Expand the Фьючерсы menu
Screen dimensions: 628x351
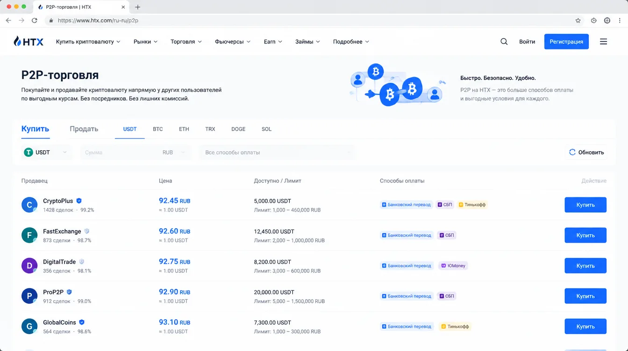(x=233, y=42)
